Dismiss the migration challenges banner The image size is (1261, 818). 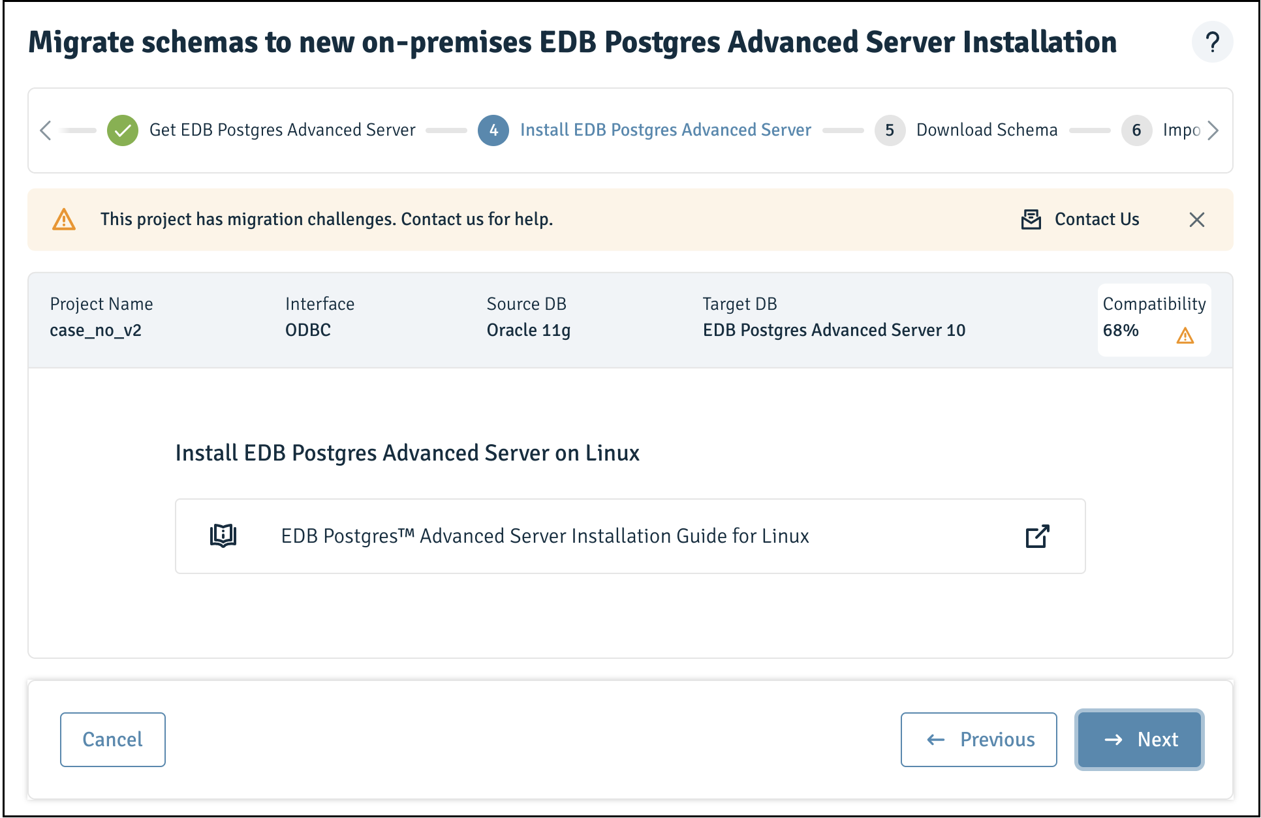pos(1197,220)
